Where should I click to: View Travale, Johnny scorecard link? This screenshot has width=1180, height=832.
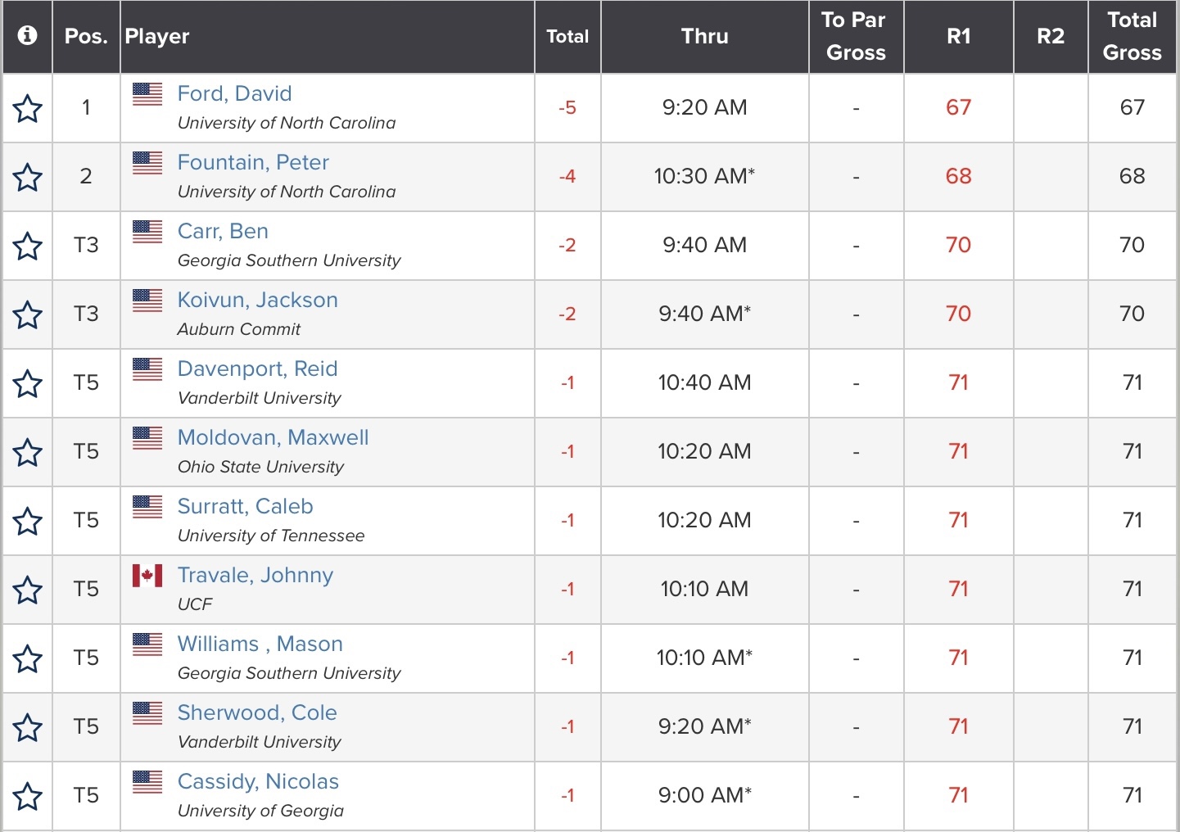(x=255, y=575)
